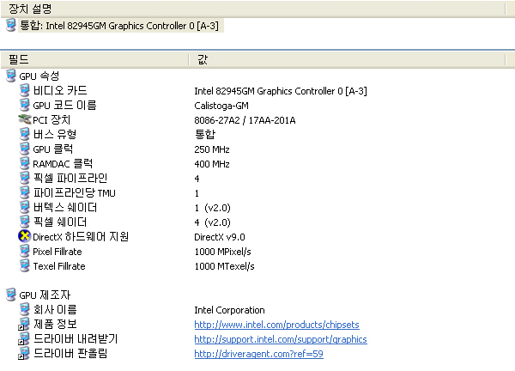Select the 제품 정보 field label
The width and height of the screenshot is (515, 371).
click(x=55, y=325)
